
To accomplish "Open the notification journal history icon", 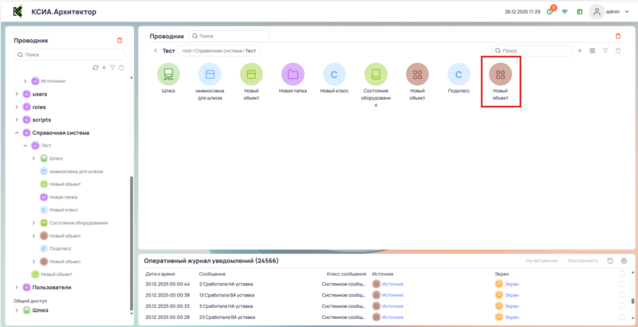I will 610,261.
